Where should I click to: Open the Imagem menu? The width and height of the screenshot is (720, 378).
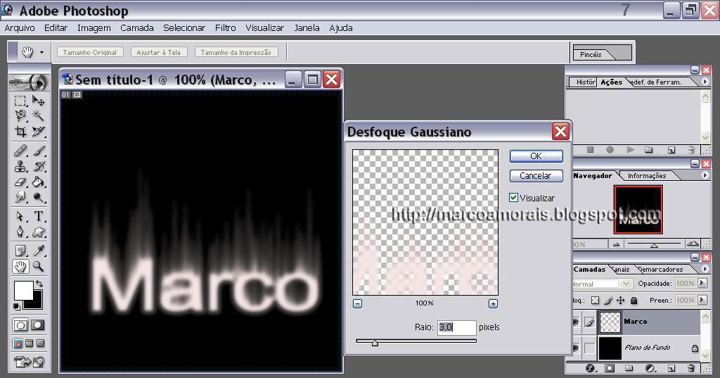click(94, 28)
